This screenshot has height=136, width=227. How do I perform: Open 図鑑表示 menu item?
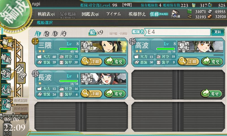tap(90, 14)
